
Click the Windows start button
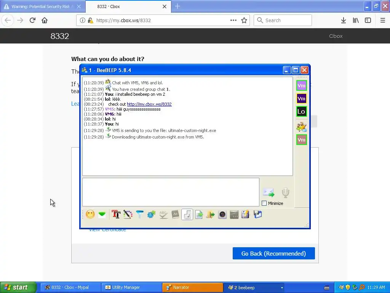pos(18,287)
